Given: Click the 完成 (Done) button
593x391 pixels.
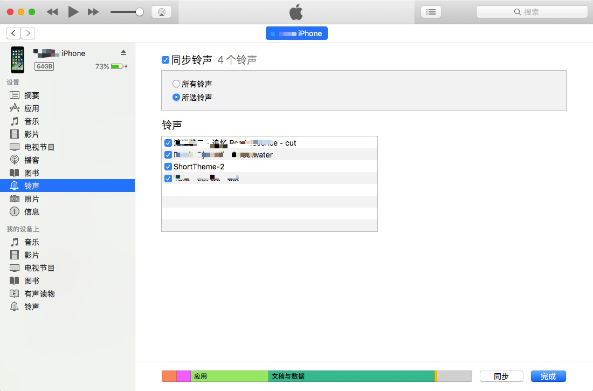Looking at the screenshot, I should pos(548,376).
